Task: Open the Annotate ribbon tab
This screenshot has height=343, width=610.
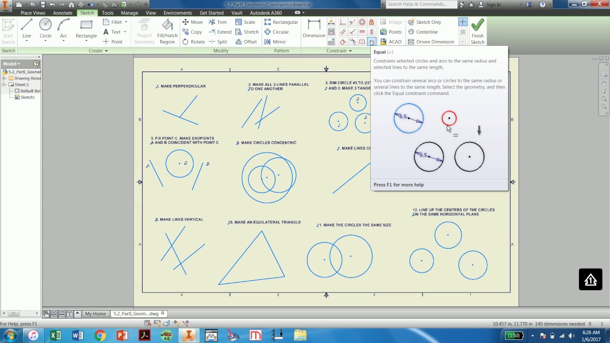Action: click(63, 13)
